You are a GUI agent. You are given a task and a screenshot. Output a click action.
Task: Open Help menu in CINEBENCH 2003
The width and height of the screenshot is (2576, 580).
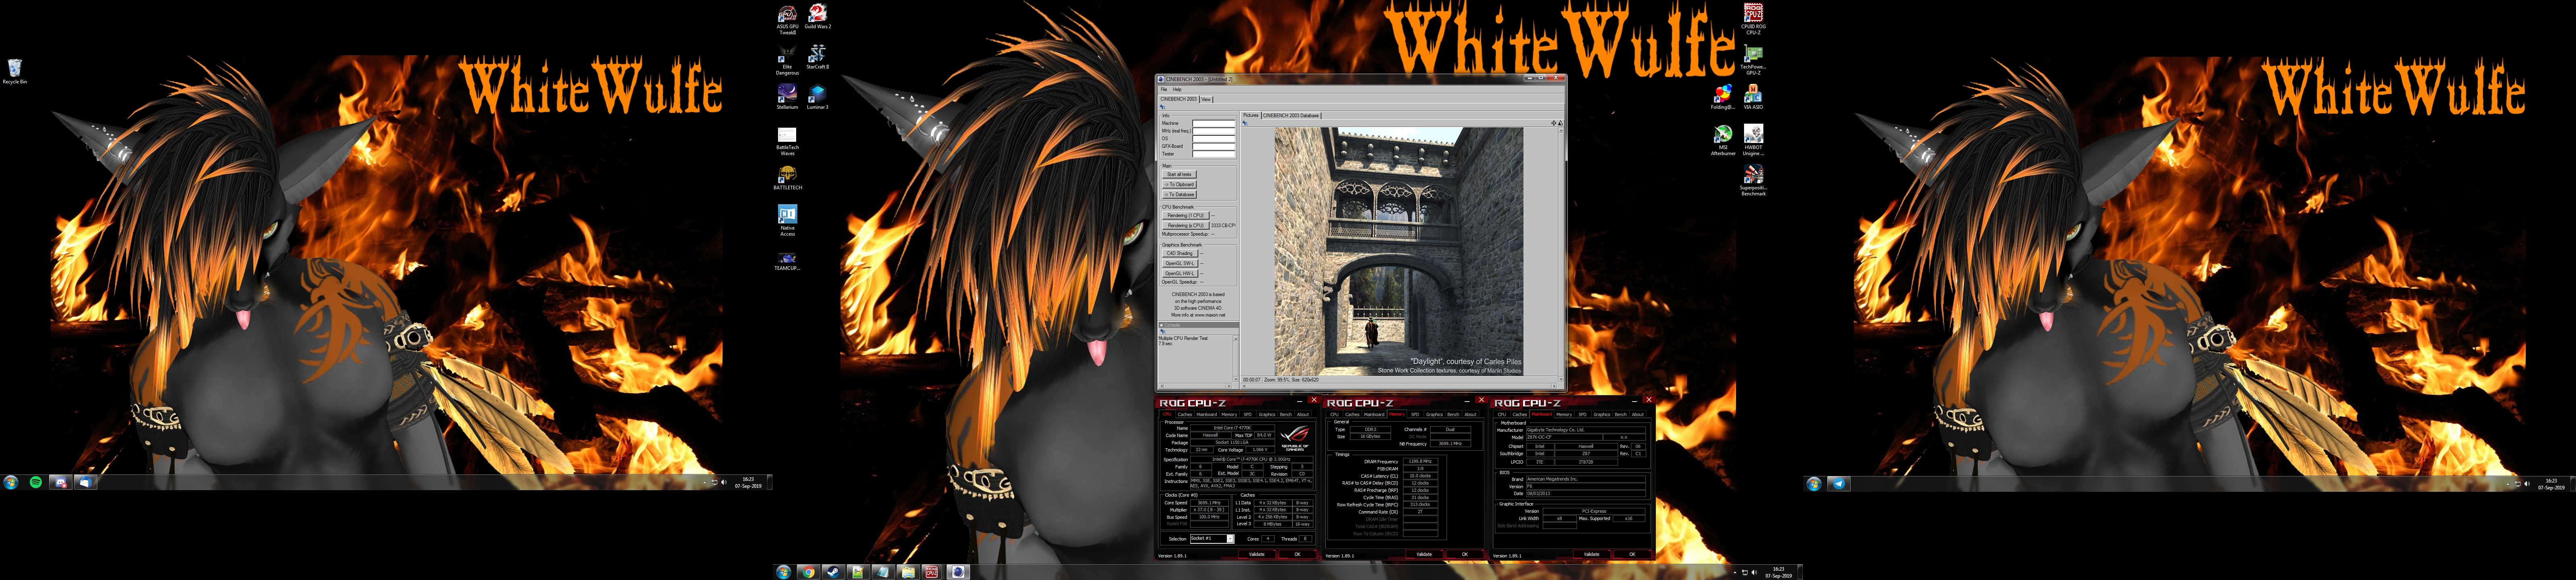1177,89
